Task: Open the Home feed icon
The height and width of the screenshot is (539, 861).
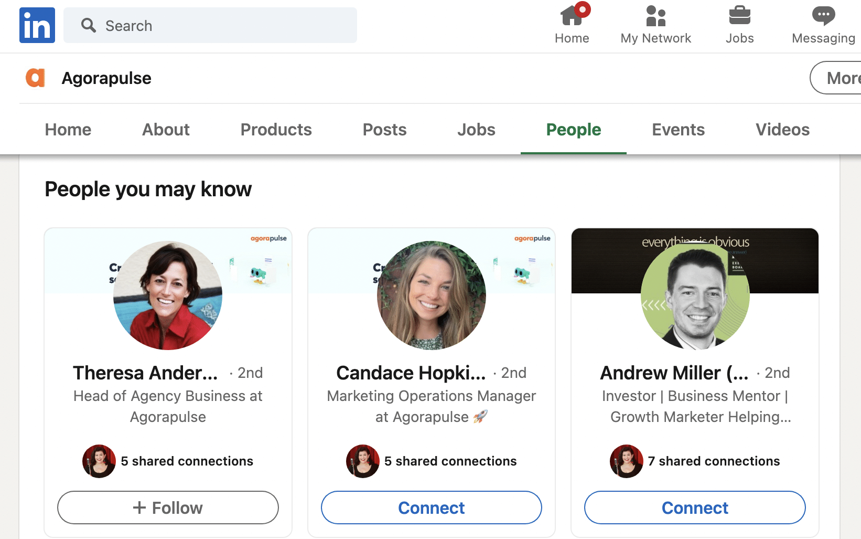Action: tap(572, 16)
